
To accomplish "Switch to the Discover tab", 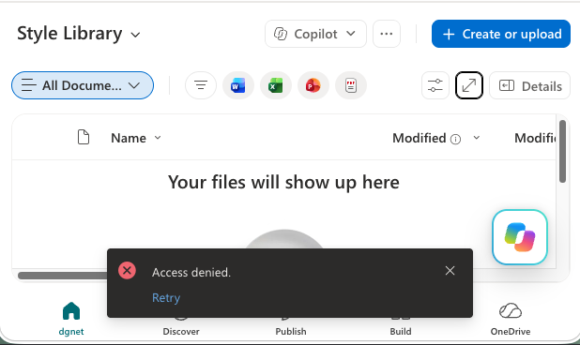I will pos(181,325).
